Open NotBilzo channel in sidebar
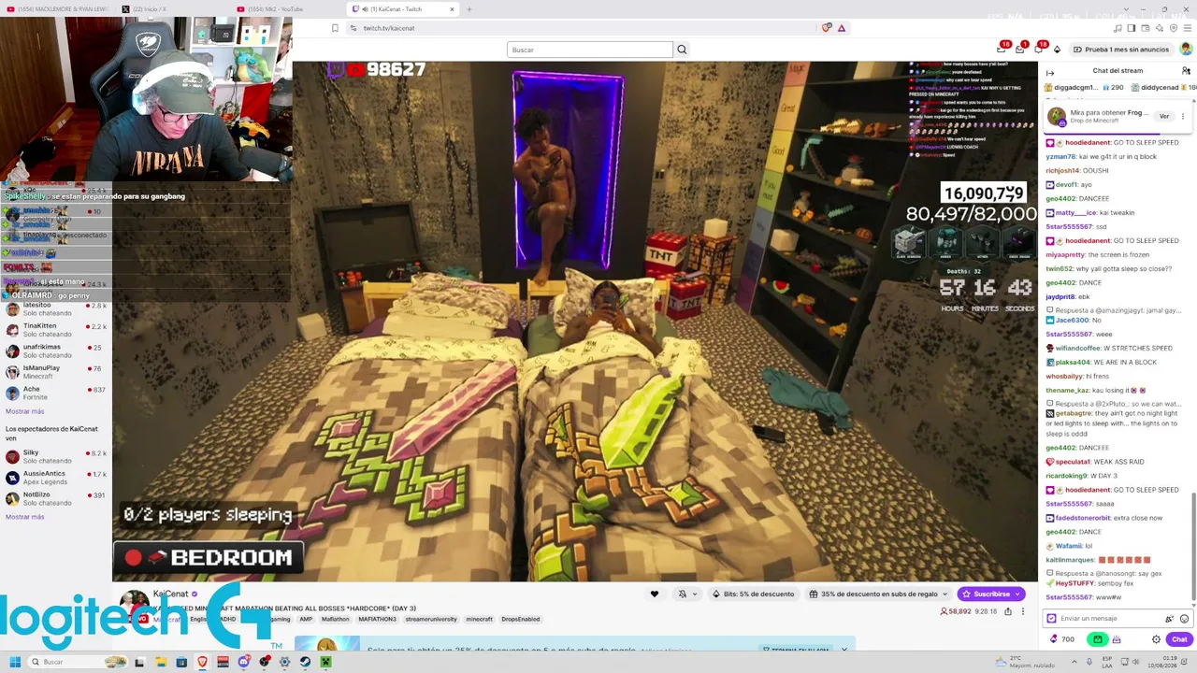 56,498
